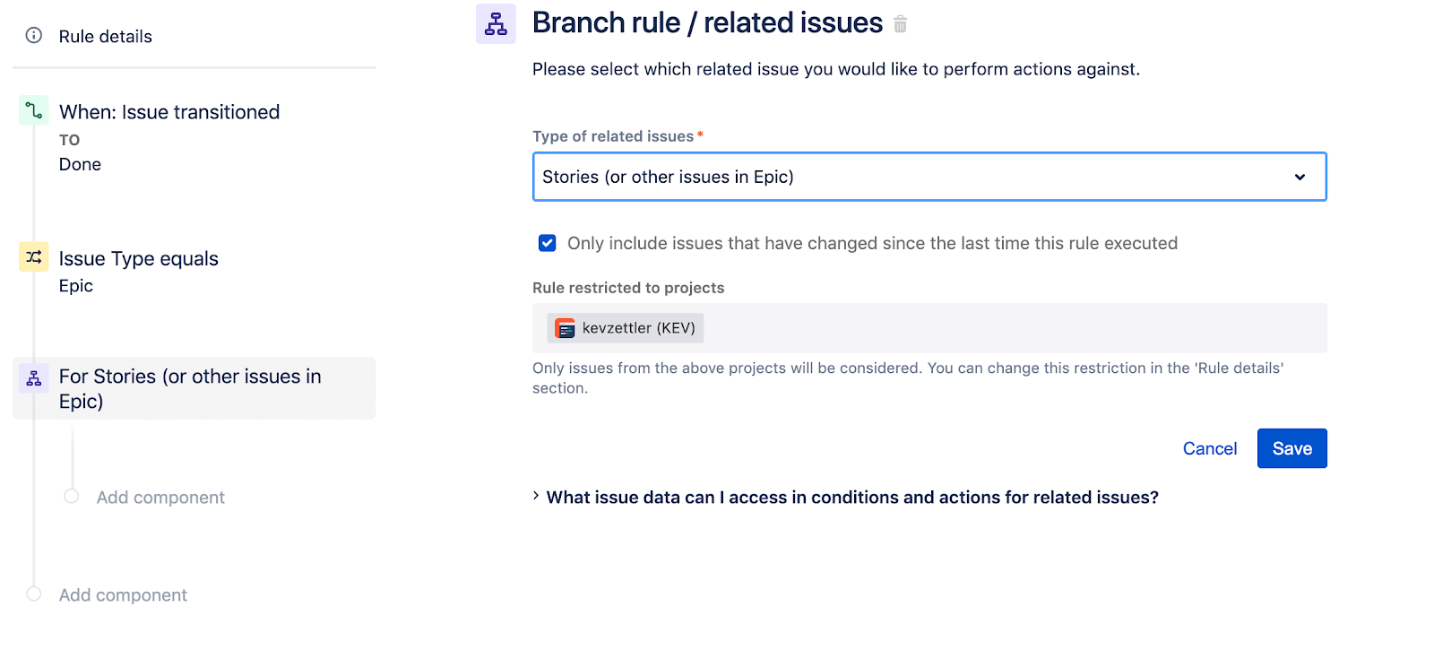
Task: Click the 'For Stories (or other issues in Epic)' step
Action: coord(190,388)
